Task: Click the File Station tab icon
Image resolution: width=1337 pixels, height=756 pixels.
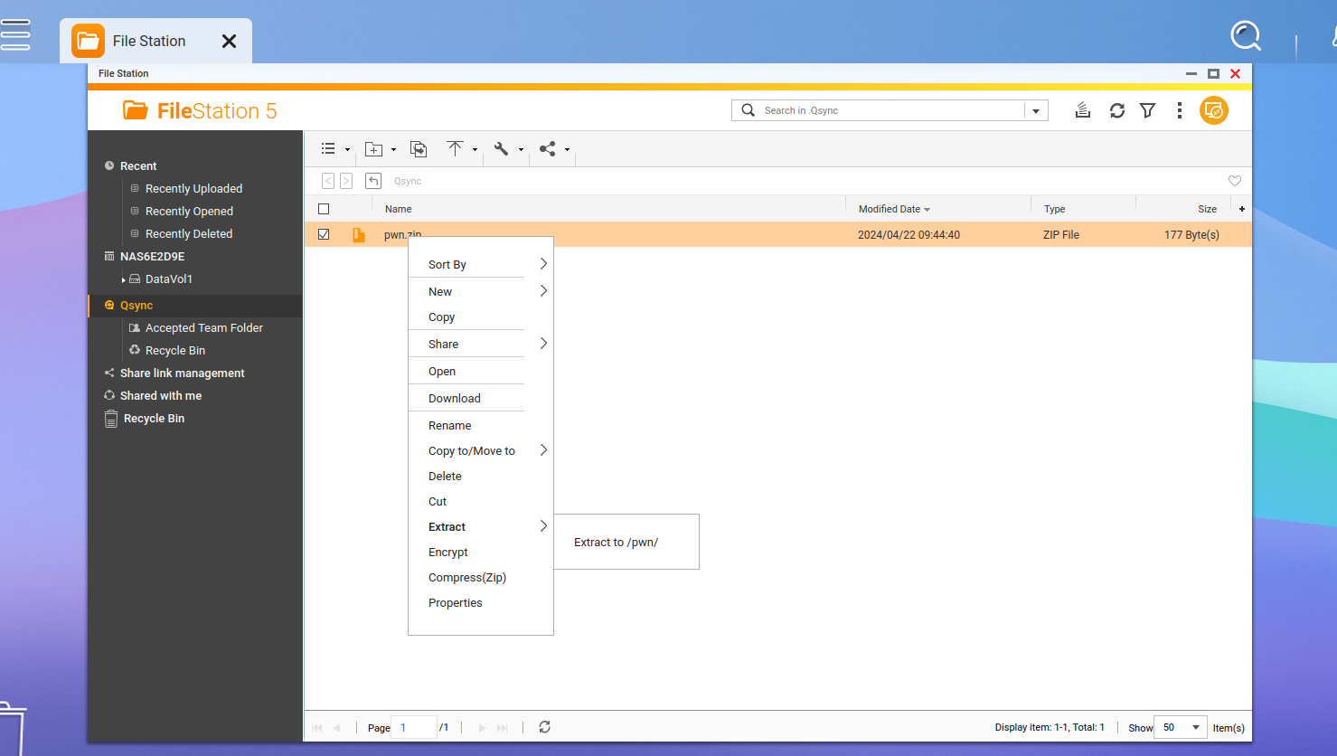Action: click(x=88, y=41)
